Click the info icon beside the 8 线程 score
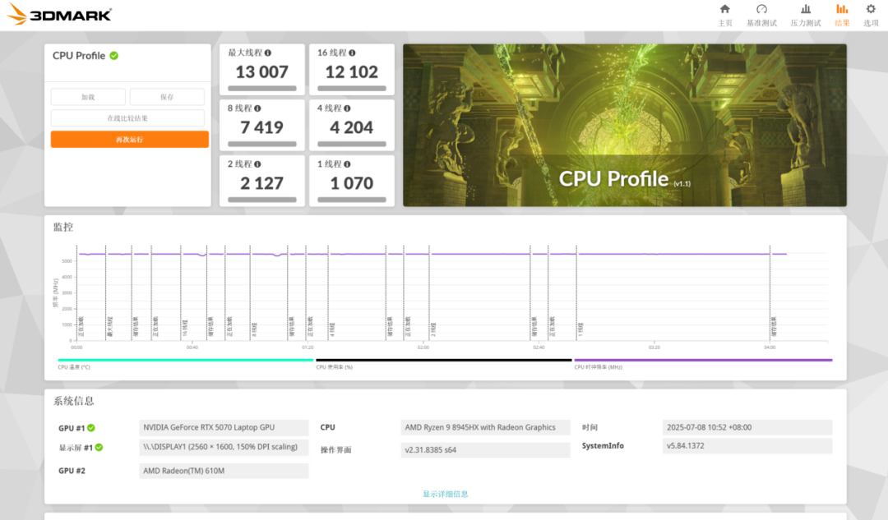Viewport: 888px width, 520px height. coord(257,108)
